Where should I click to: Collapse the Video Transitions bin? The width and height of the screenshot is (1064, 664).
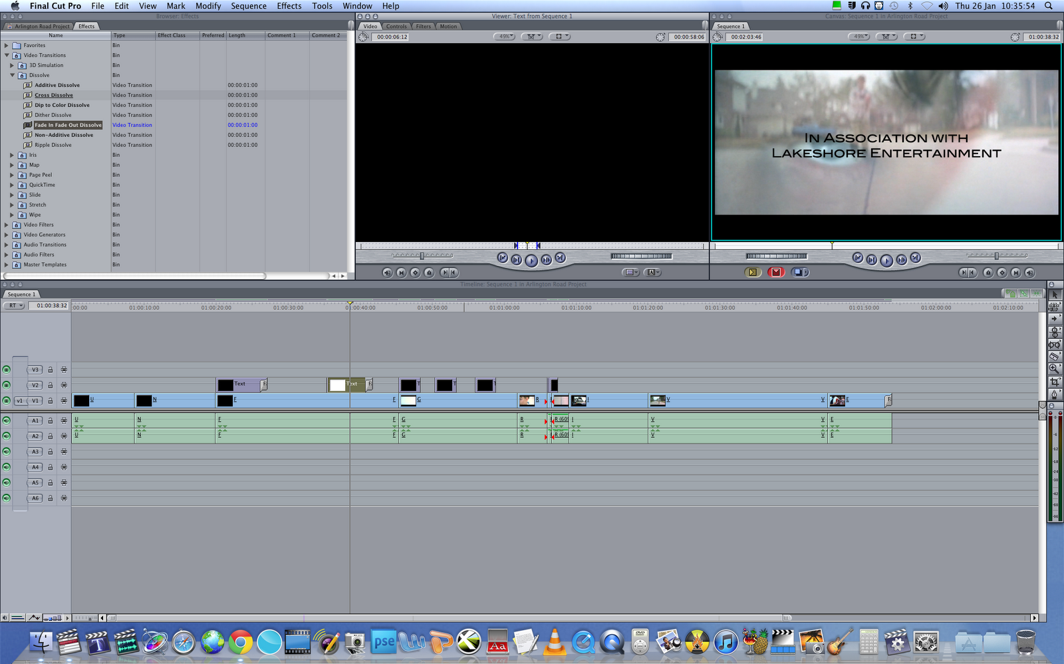click(x=7, y=55)
